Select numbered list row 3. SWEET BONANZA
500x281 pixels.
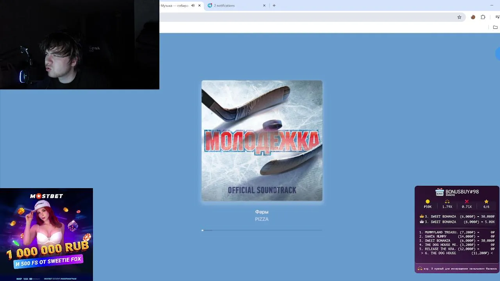[457, 240]
